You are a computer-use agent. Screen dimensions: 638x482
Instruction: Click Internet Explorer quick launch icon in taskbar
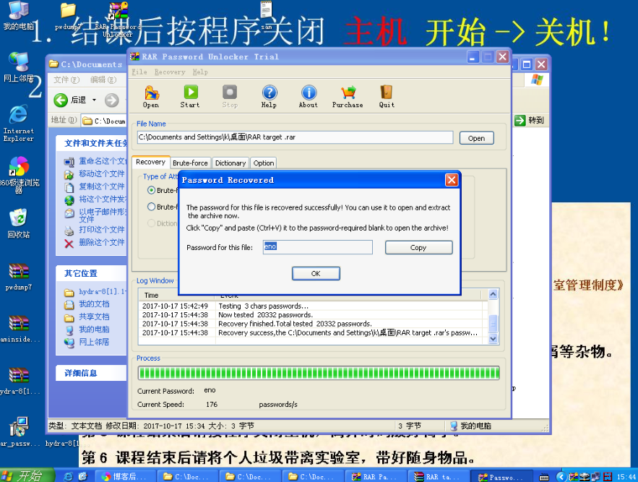click(69, 476)
